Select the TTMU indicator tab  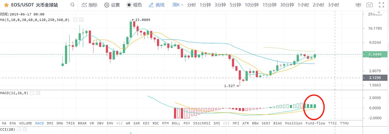[x=344, y=123]
